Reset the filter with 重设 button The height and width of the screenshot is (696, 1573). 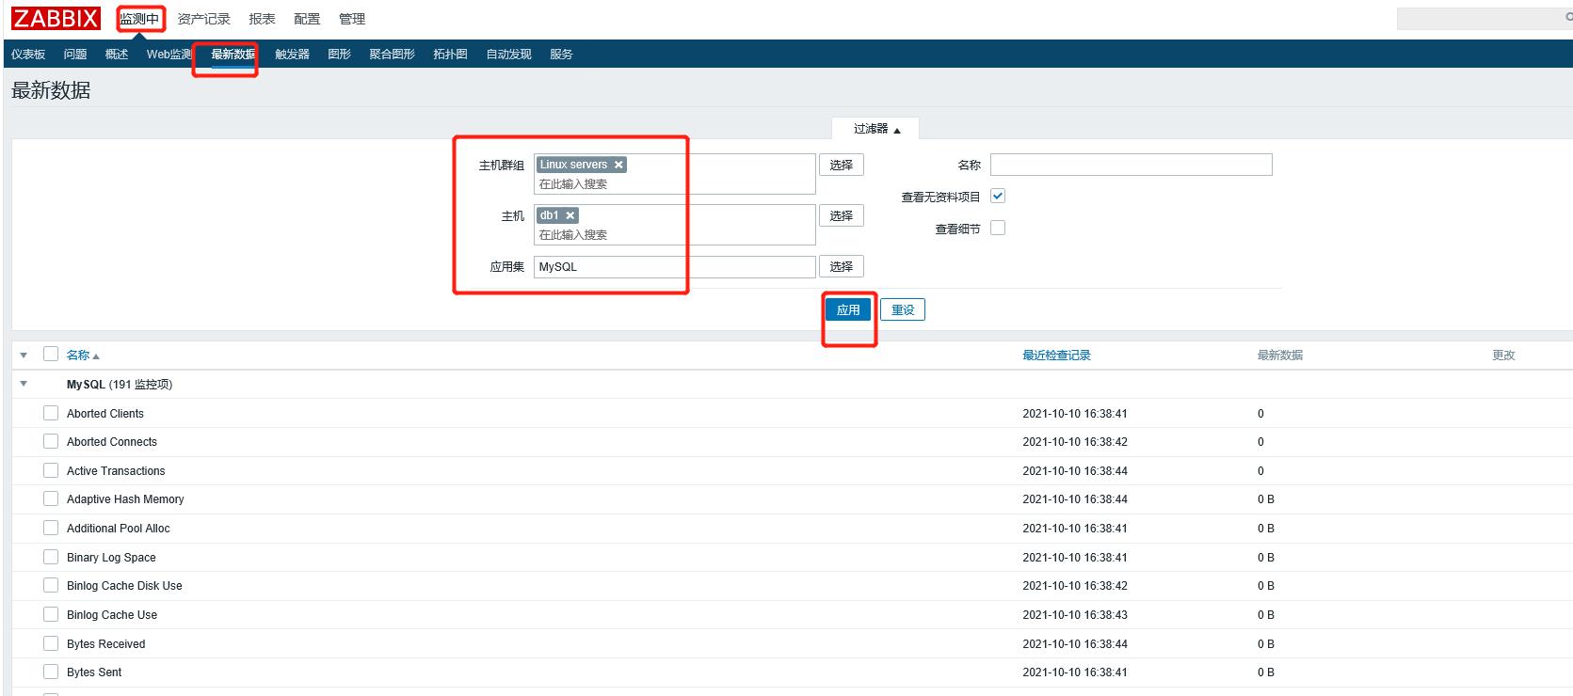coord(903,309)
